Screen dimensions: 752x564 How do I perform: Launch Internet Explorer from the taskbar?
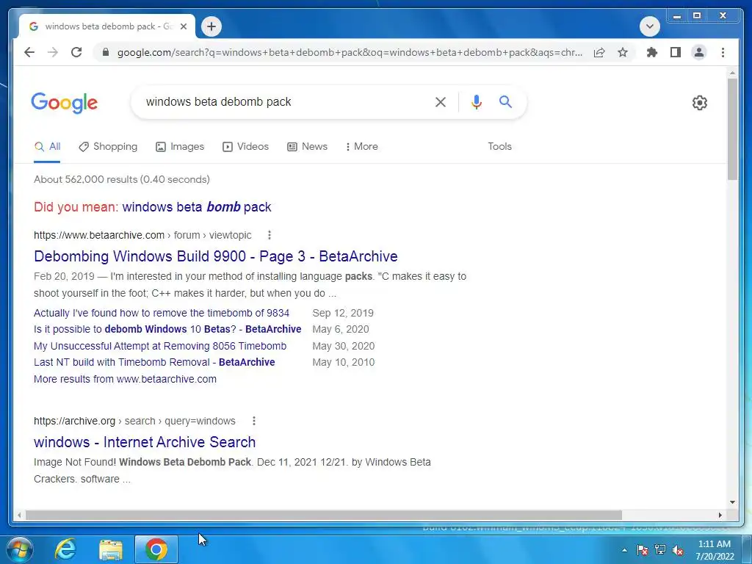point(65,549)
